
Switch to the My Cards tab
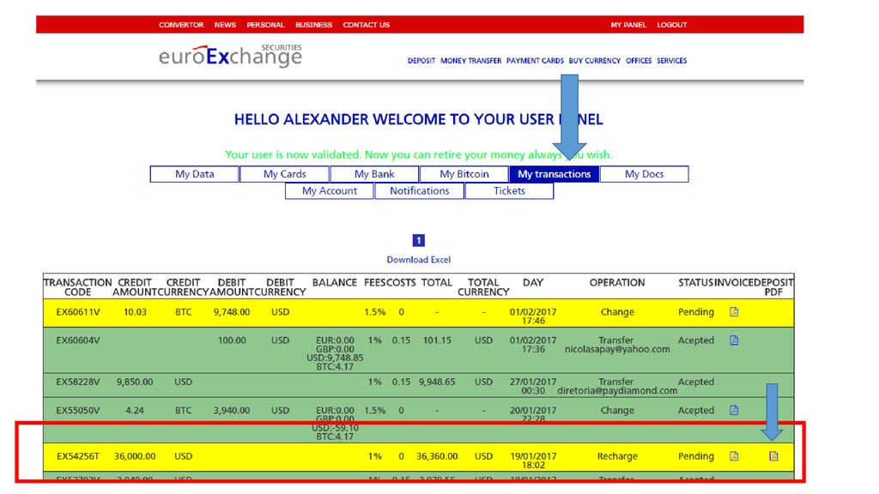point(285,174)
